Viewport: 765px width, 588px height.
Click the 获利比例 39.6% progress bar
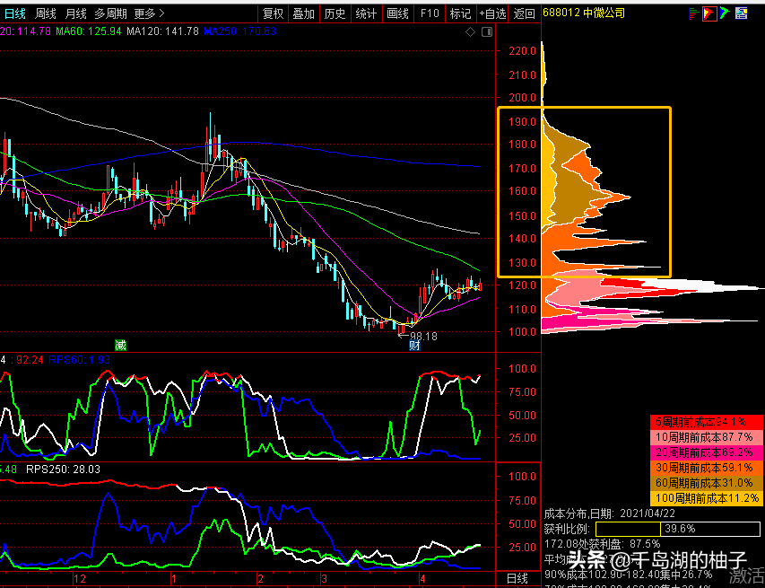[678, 529]
